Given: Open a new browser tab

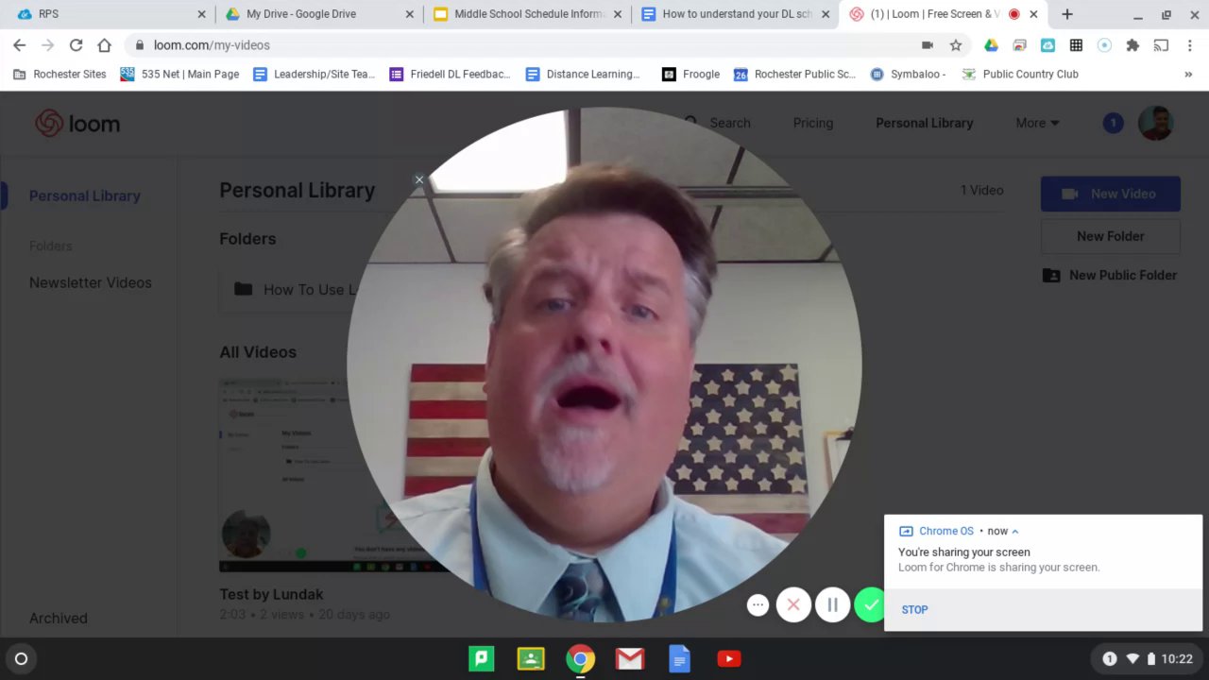Looking at the screenshot, I should tap(1067, 14).
